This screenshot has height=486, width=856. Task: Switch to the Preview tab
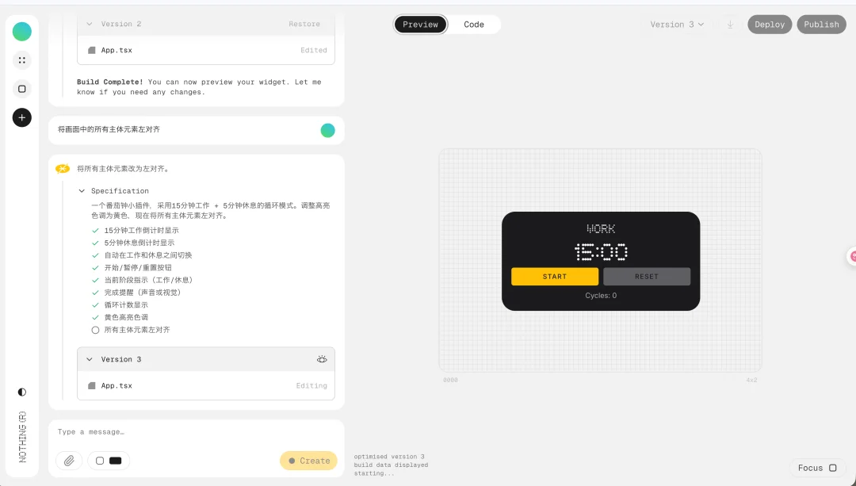420,24
